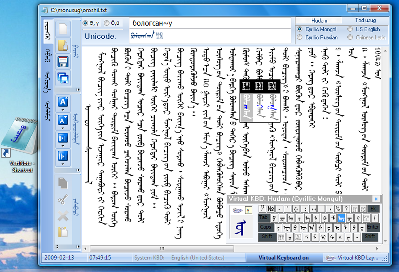
Task: Expand the clipboard toolbar group arrow
Action: 78,246
